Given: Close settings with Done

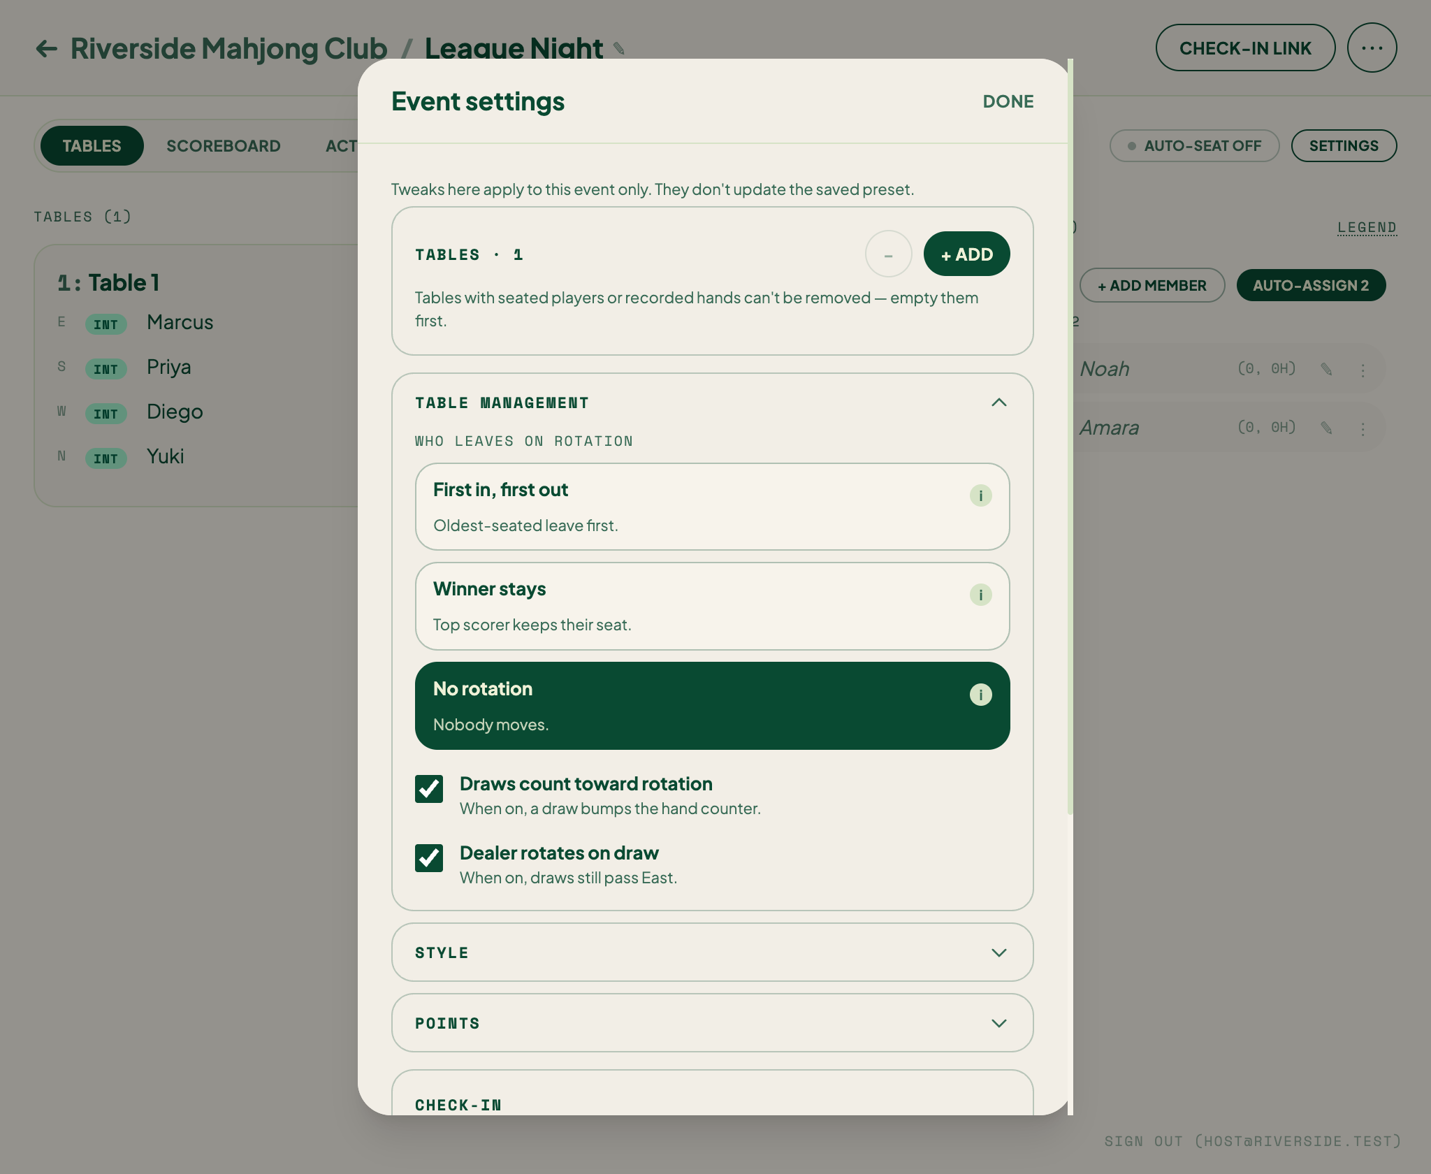Looking at the screenshot, I should [x=1008, y=101].
